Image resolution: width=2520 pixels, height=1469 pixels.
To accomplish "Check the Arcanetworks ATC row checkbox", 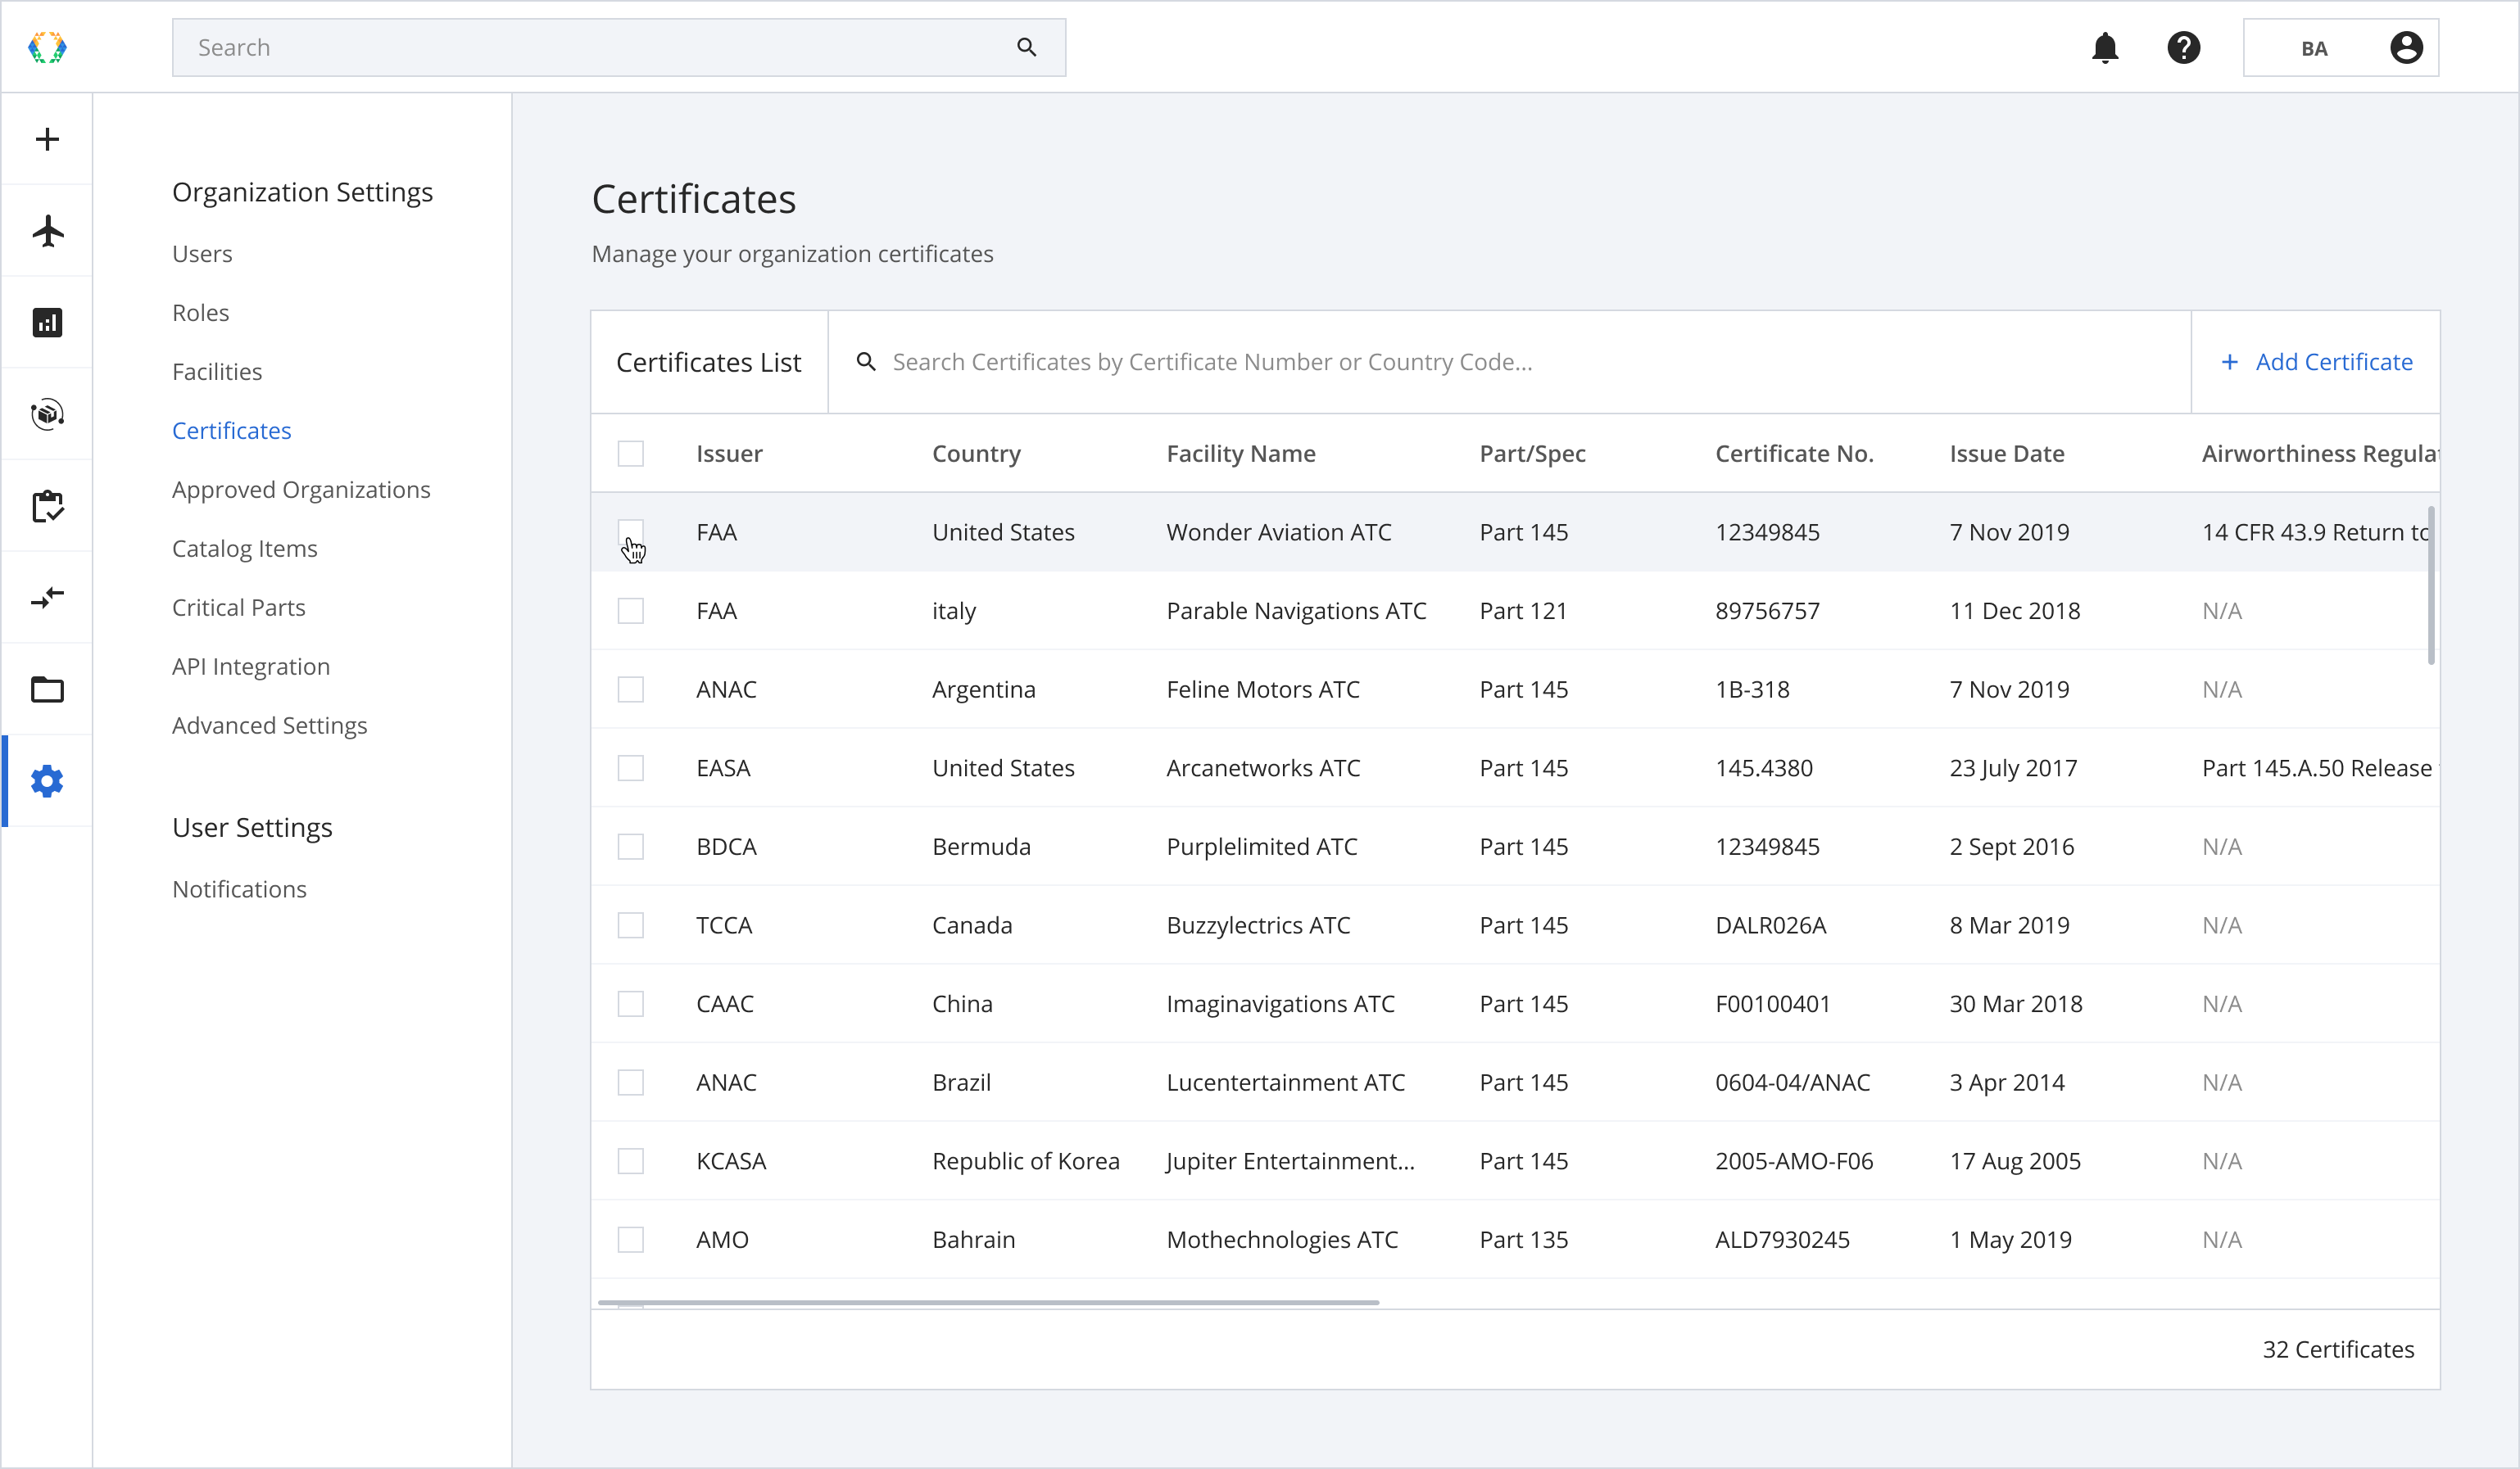I will (631, 768).
